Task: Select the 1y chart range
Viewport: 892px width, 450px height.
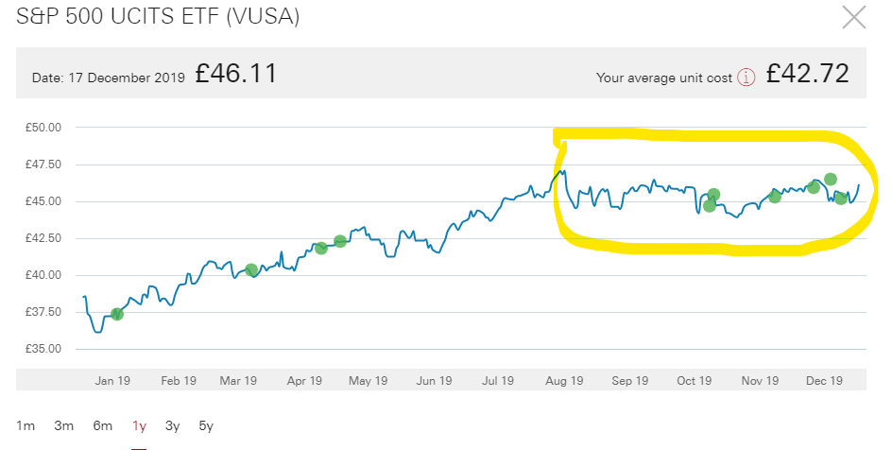Action: click(x=139, y=425)
